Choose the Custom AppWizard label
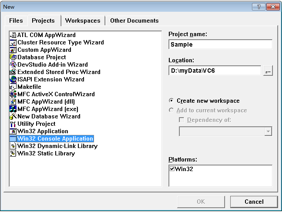The width and height of the screenshot is (282, 212). point(44,50)
